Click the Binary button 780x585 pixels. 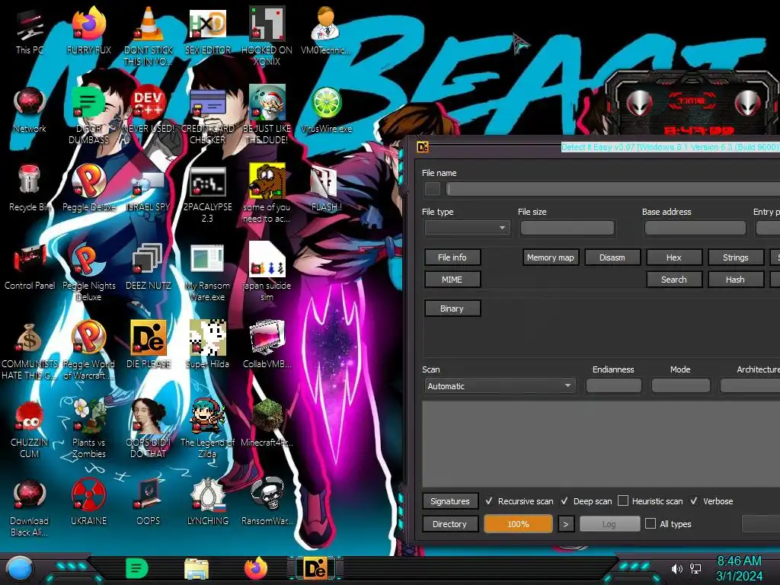coord(452,308)
